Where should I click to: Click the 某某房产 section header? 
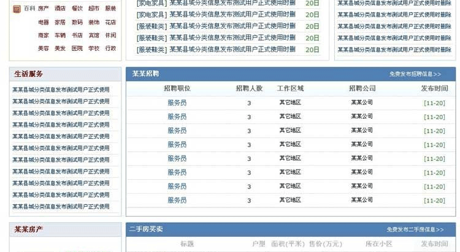tap(28, 229)
